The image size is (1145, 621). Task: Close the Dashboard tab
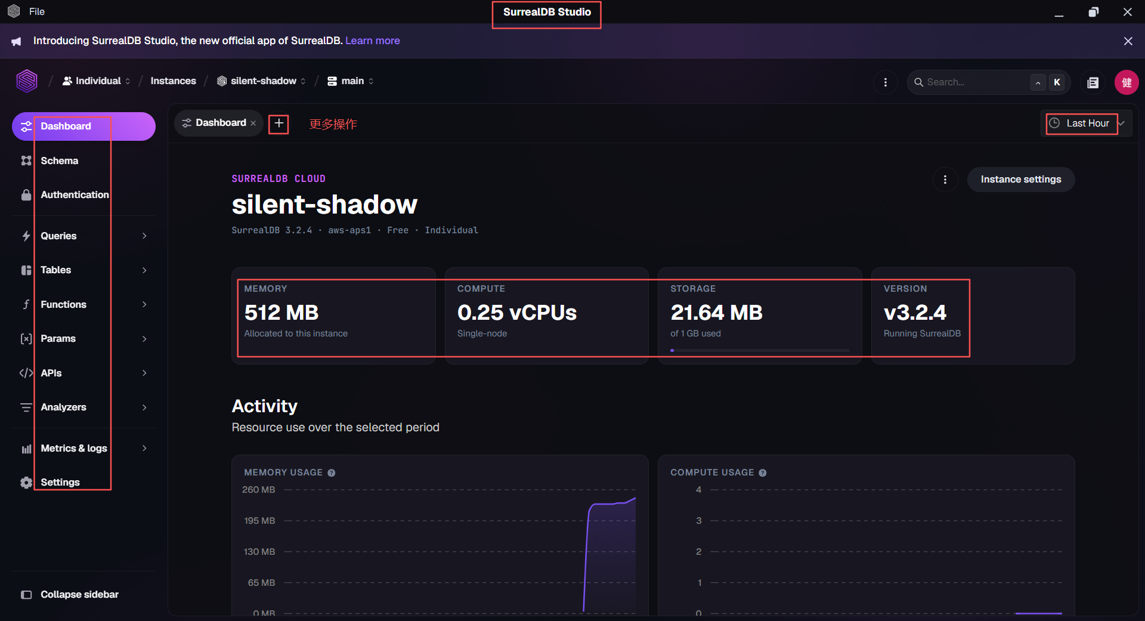253,123
